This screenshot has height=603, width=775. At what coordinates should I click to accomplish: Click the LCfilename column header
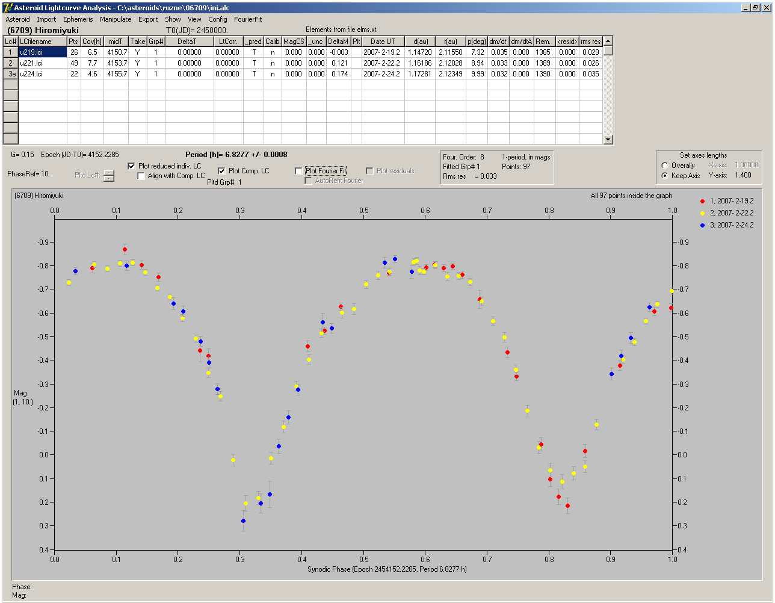click(x=43, y=42)
